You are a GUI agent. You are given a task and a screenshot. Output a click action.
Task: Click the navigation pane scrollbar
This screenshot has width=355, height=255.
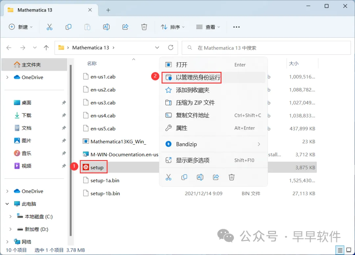click(x=71, y=151)
